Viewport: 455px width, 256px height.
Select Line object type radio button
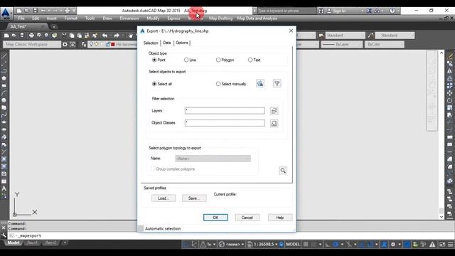click(x=186, y=60)
